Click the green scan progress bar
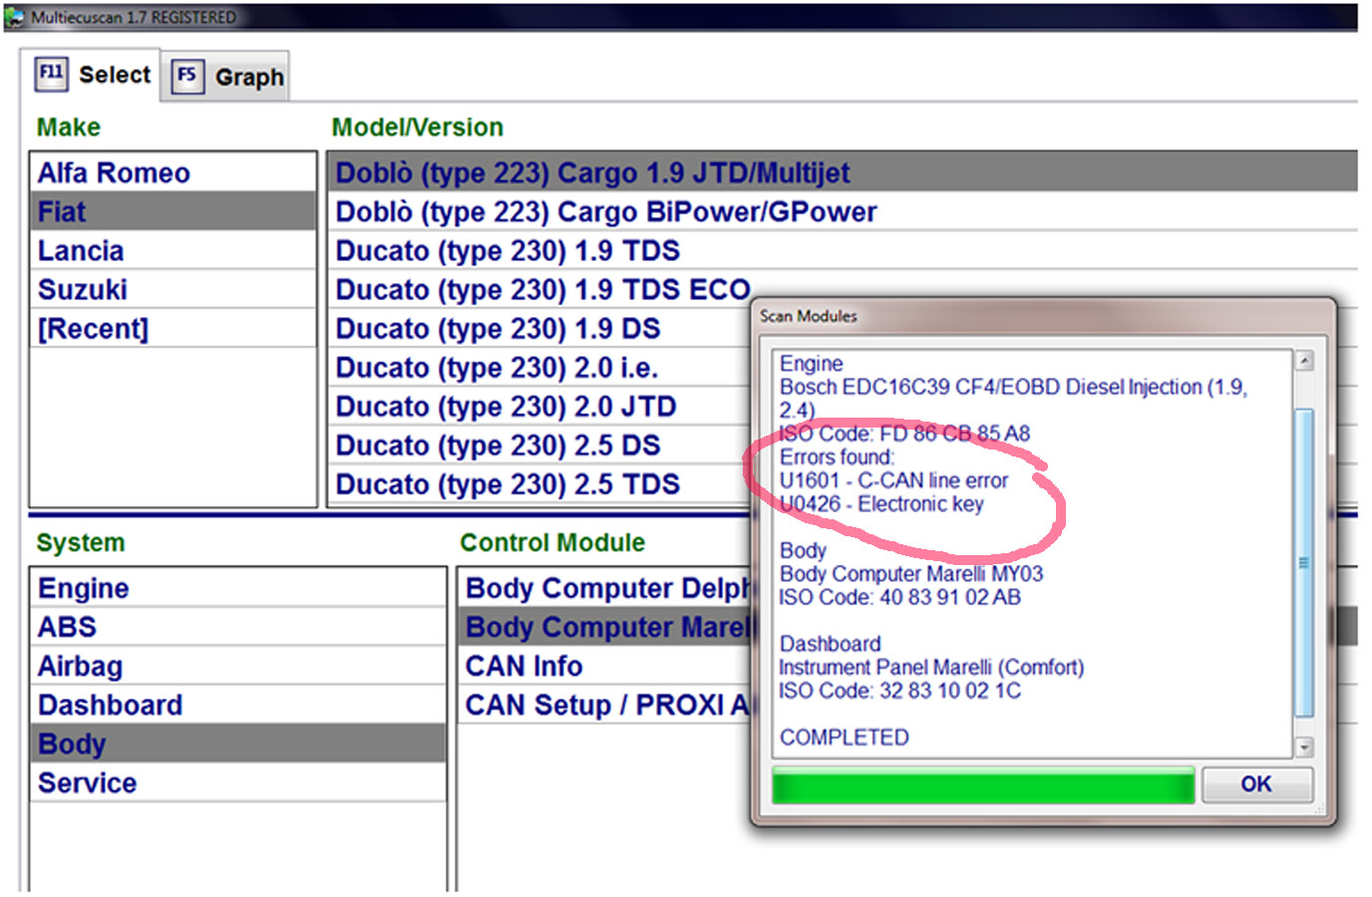Screen dimensions: 1372x897 [983, 785]
